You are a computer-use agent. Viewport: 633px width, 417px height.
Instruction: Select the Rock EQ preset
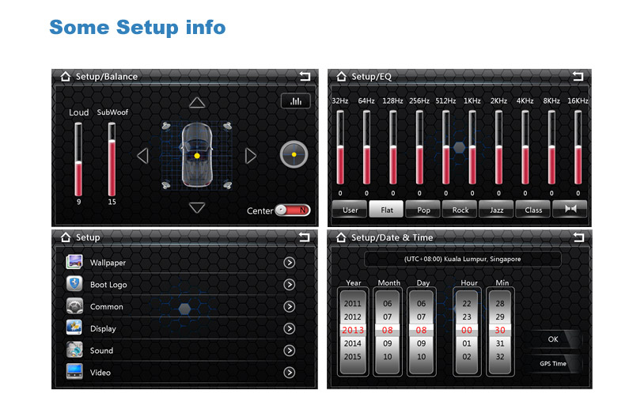[x=460, y=210]
